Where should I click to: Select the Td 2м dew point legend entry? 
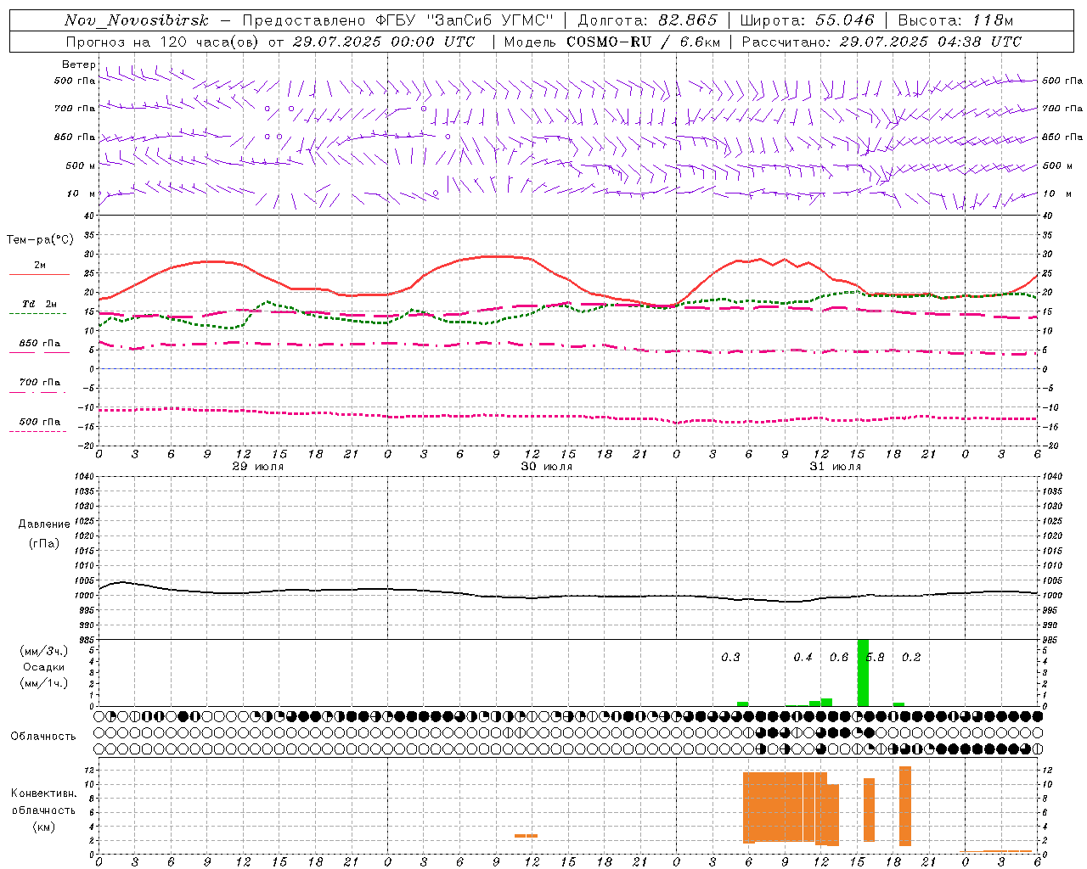tap(39, 304)
